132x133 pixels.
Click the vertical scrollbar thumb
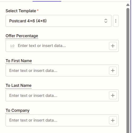pyautogui.click(x=128, y=70)
